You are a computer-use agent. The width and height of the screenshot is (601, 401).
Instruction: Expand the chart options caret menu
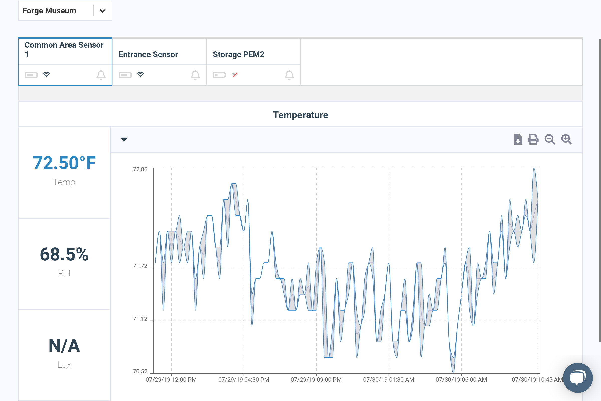tap(124, 139)
